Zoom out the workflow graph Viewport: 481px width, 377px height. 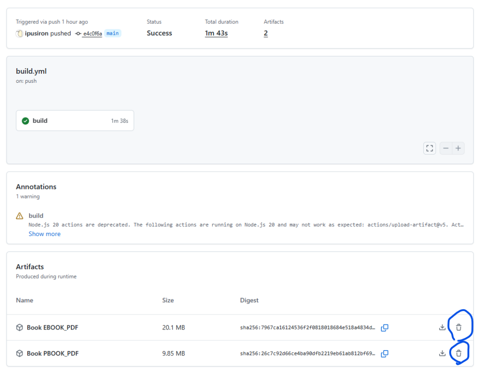[446, 149]
